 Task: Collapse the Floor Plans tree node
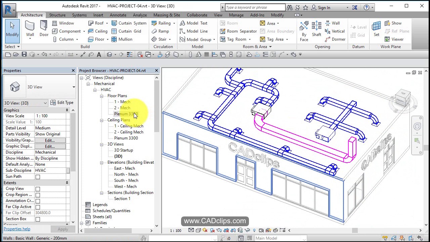102,96
